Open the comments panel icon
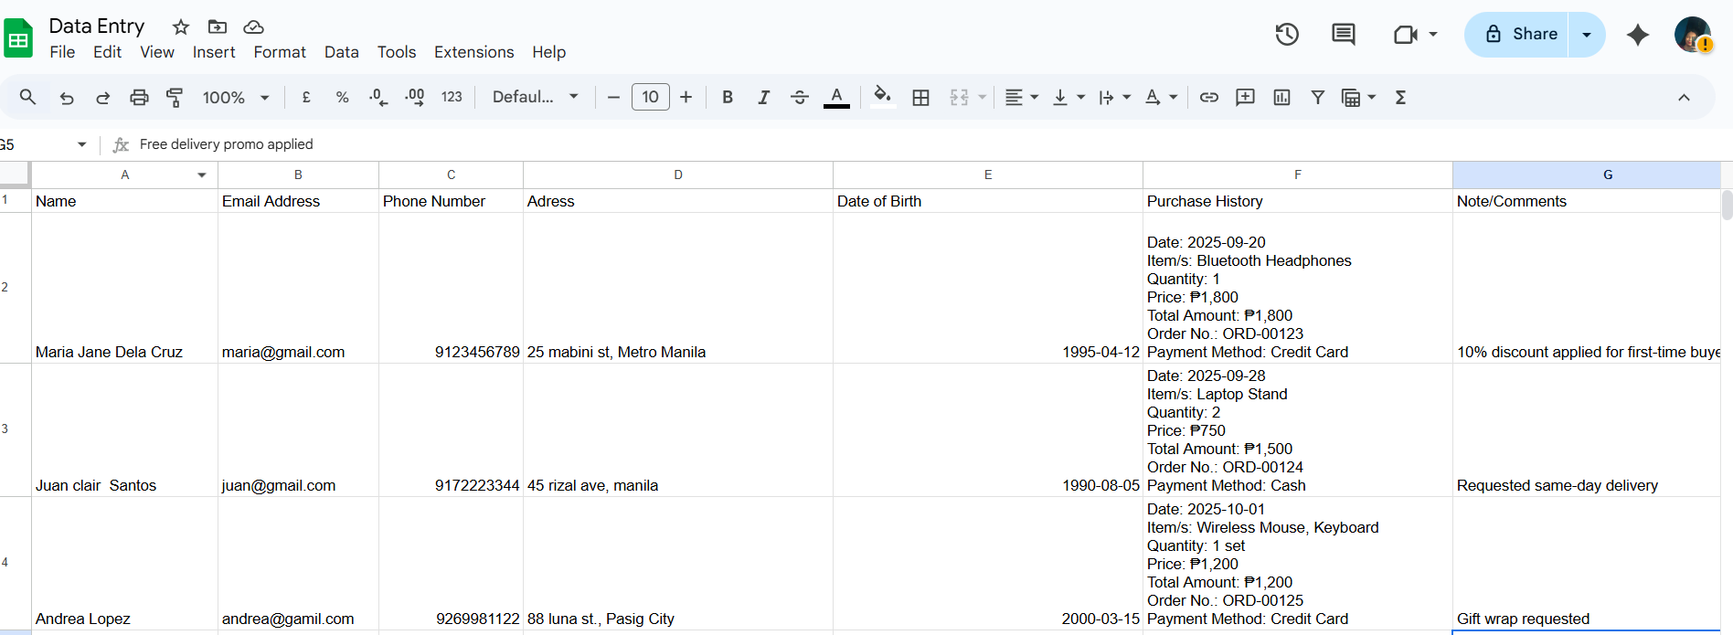 pos(1343,35)
